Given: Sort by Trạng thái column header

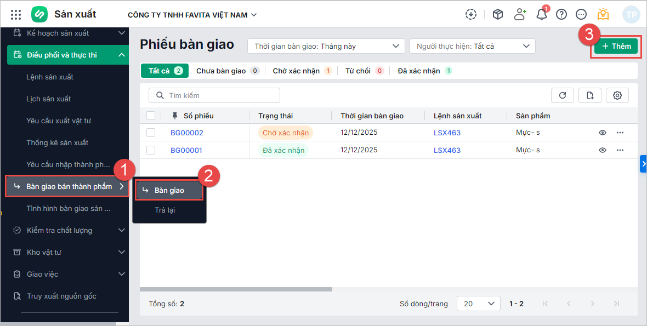Looking at the screenshot, I should (x=276, y=116).
